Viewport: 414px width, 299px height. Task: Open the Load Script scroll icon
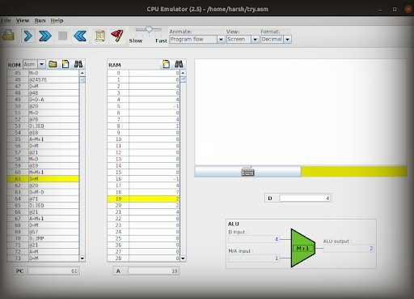coord(99,36)
